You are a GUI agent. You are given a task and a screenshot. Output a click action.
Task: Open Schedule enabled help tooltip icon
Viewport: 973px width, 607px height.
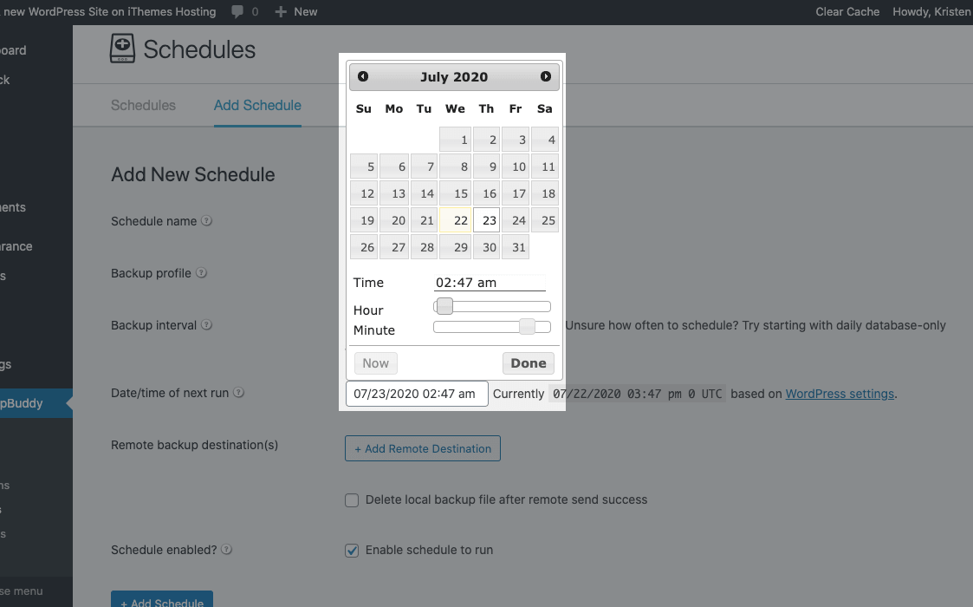(226, 549)
